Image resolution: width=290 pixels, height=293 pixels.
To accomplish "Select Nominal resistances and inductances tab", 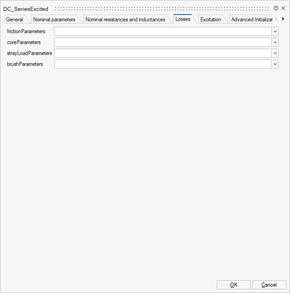I will [125, 20].
